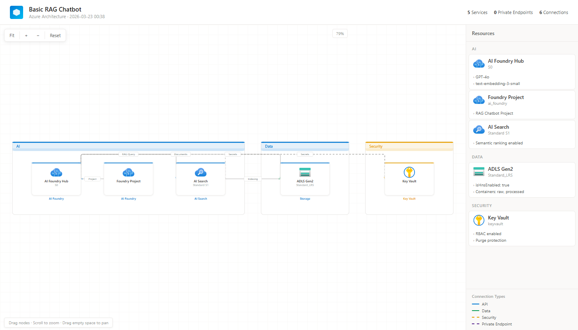
Task: Select the Indexing connection label
Action: [253, 179]
